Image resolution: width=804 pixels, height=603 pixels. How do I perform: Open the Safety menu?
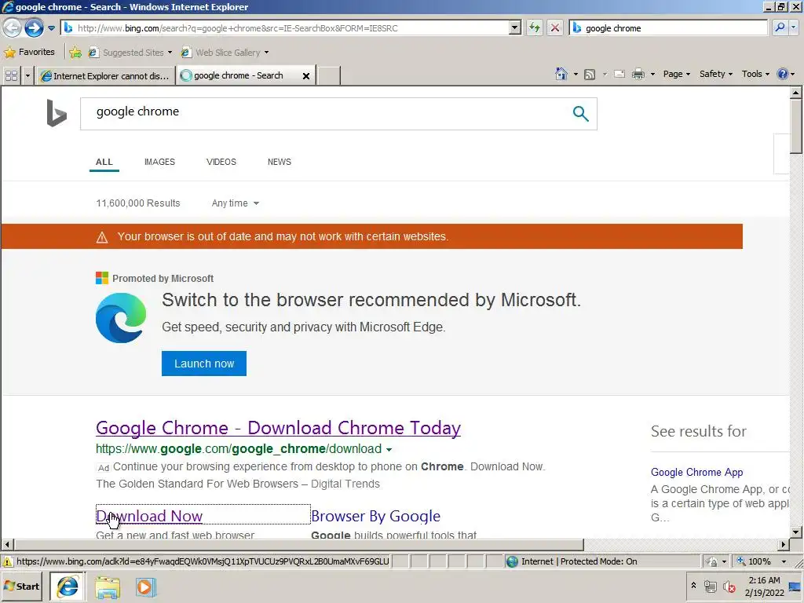point(716,74)
